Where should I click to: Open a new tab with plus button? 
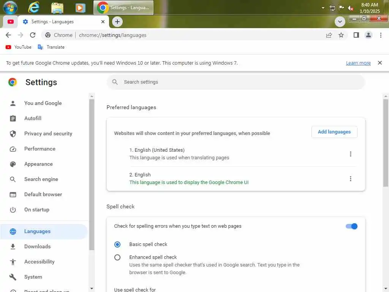pos(117,22)
